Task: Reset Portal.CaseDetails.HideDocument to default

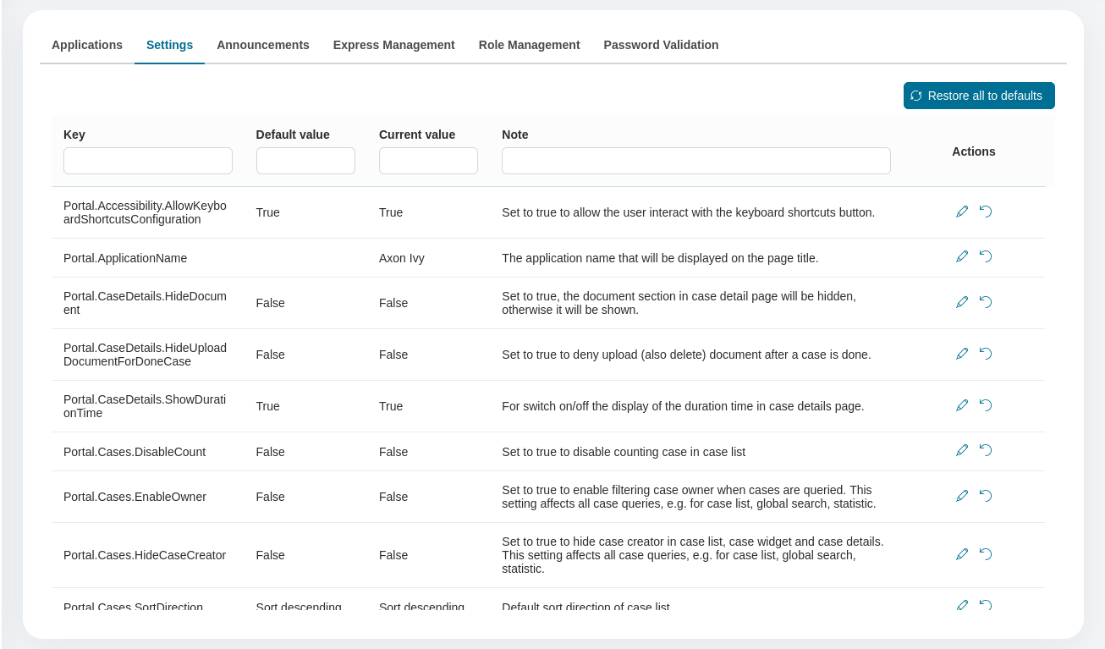Action: (986, 302)
